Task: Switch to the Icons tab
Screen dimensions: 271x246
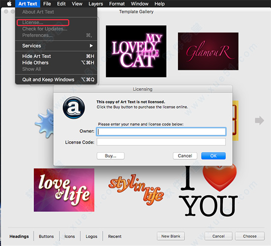Action: (x=70, y=236)
